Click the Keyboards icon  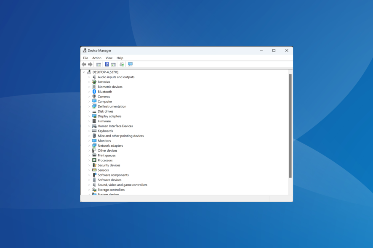pyautogui.click(x=94, y=131)
